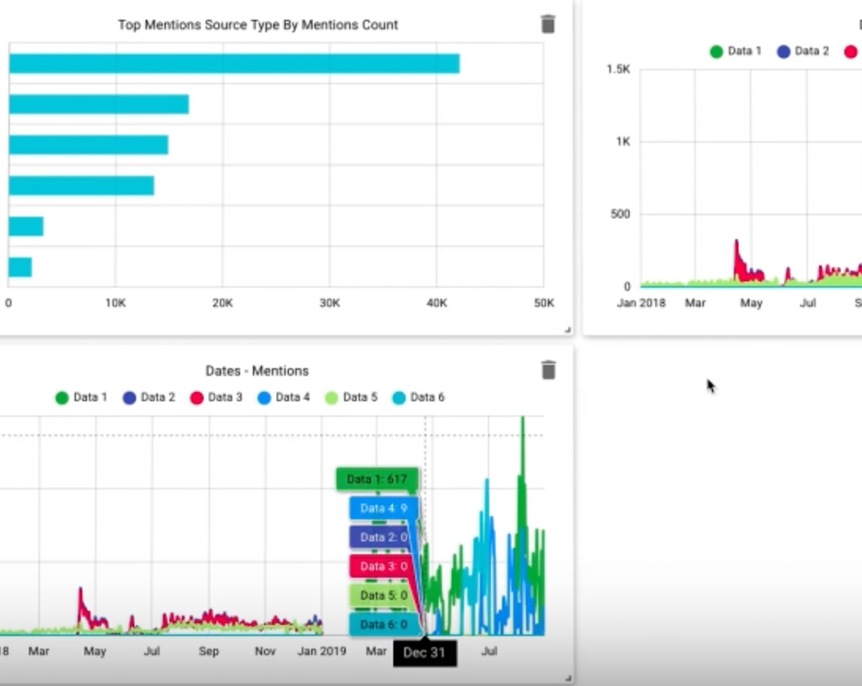
Task: Select the longest bar in Top Mentions chart
Action: tap(233, 64)
